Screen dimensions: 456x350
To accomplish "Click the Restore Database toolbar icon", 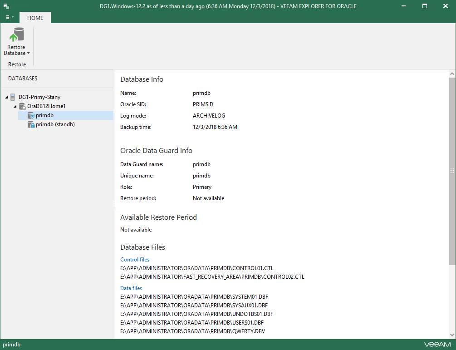I will (x=17, y=35).
